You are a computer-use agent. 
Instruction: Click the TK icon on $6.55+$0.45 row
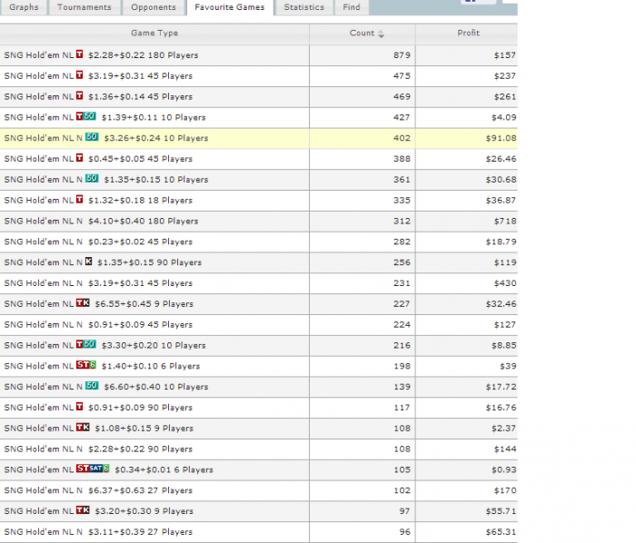tap(84, 302)
